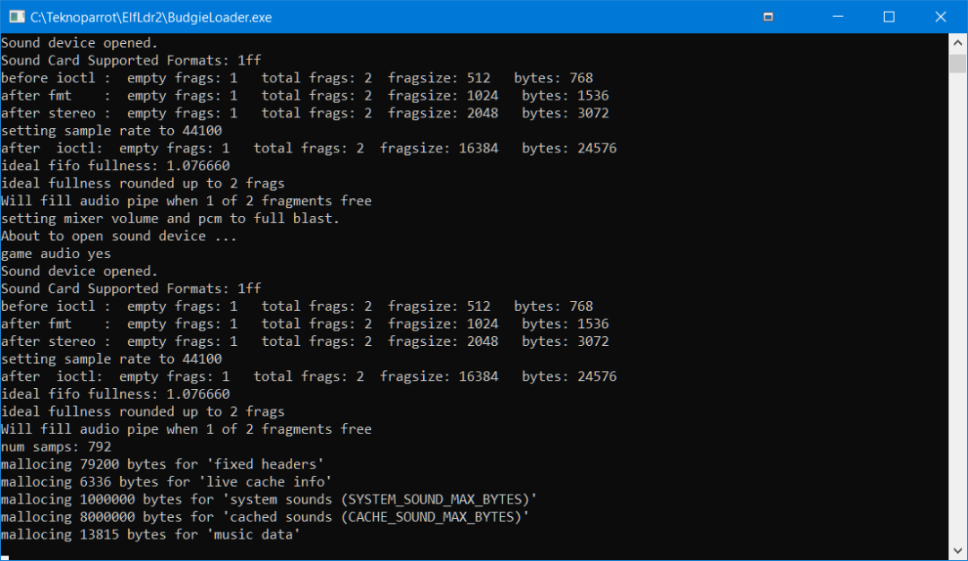Click the scrollbar up arrow
Image resolution: width=968 pixels, height=561 pixels.
coord(957,41)
